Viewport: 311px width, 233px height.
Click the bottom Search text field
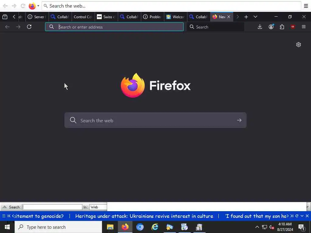tap(52, 207)
